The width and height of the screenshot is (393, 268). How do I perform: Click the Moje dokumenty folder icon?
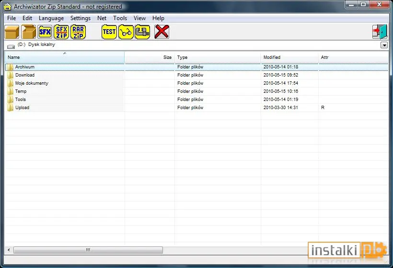coord(10,83)
